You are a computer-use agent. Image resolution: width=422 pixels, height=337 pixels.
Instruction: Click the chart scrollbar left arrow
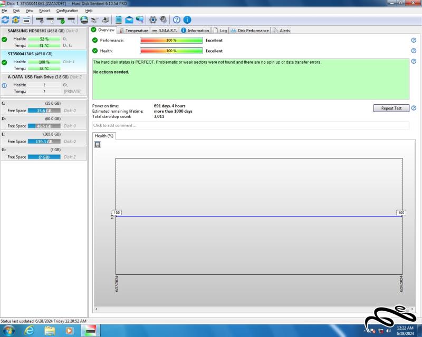(97, 309)
